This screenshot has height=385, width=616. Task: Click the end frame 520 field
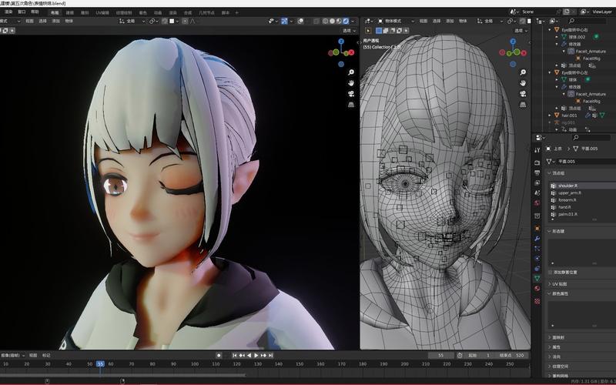(x=511, y=355)
